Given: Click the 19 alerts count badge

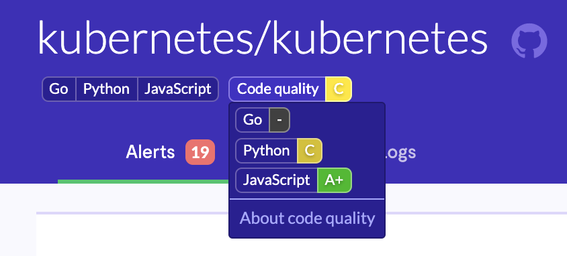Looking at the screenshot, I should 200,153.
